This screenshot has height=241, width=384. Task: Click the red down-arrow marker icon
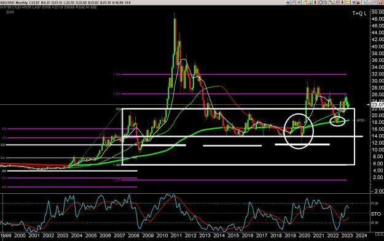coord(342,2)
